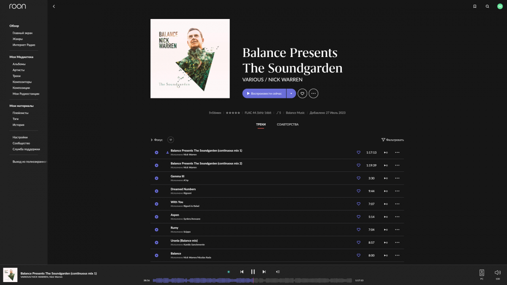Image resolution: width=507 pixels, height=285 pixels.
Task: Switch to the Соавторства tab
Action: pyautogui.click(x=288, y=125)
